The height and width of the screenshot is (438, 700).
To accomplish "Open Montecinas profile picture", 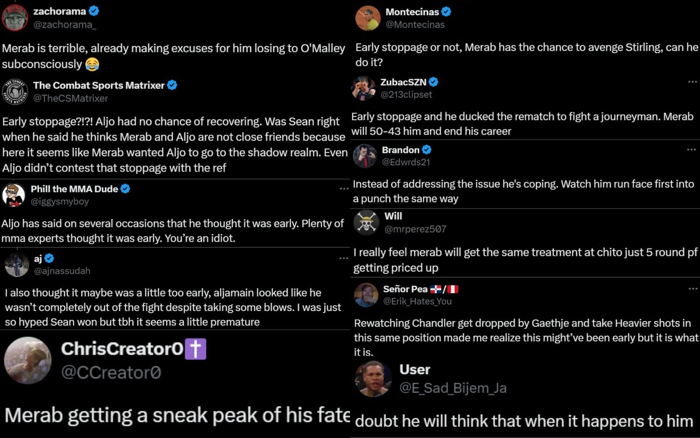I will point(368,18).
